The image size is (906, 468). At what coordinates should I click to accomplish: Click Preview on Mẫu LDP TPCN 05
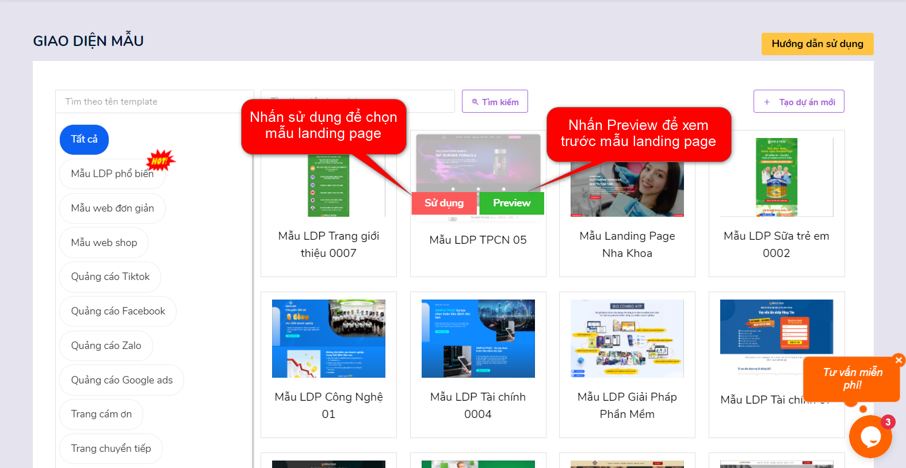point(511,203)
